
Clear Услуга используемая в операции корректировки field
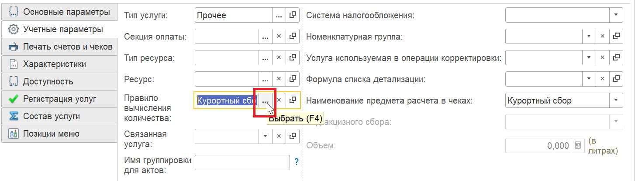click(x=602, y=57)
